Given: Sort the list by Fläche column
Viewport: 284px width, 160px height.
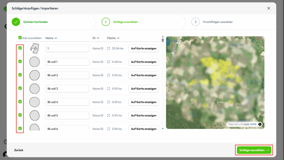Looking at the screenshot, I should point(118,38).
